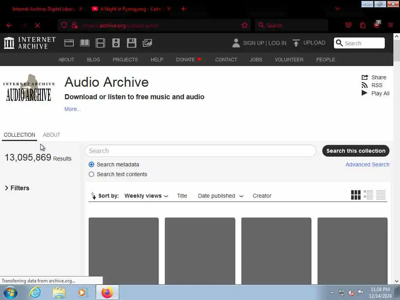Viewport: 400px width, 300px height.
Task: Click the Share icon
Action: 365,77
